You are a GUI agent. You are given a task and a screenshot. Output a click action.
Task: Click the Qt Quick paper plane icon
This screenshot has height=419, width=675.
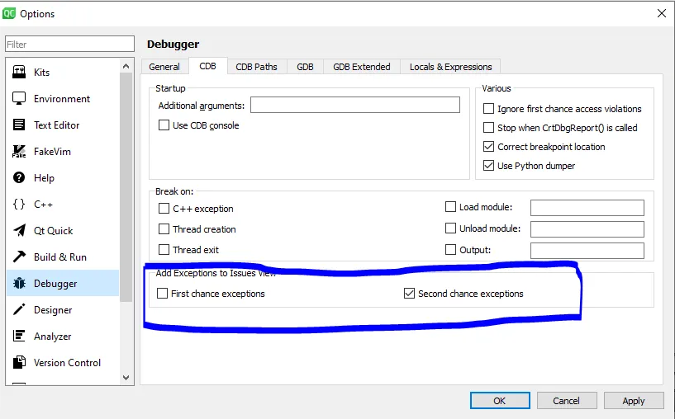click(x=19, y=230)
